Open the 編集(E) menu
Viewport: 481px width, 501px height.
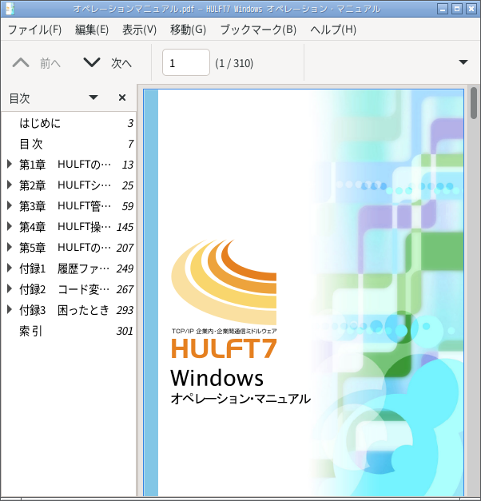(92, 30)
